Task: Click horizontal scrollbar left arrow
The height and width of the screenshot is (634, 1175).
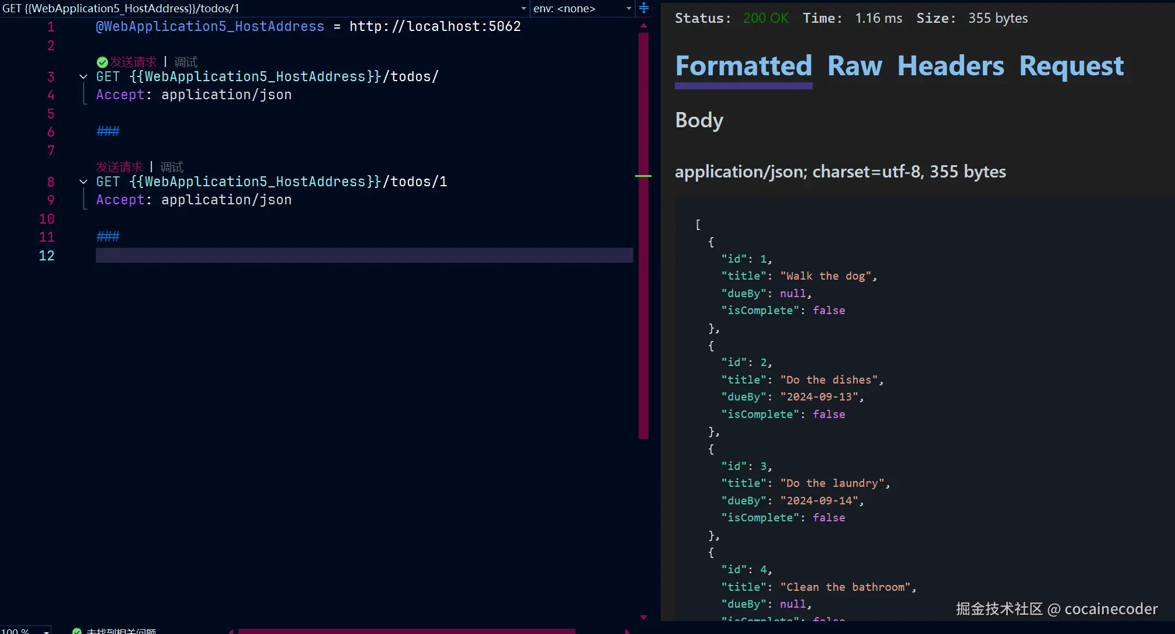Action: click(231, 631)
